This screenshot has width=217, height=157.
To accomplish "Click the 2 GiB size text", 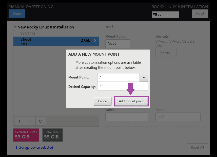I will (x=86, y=40).
